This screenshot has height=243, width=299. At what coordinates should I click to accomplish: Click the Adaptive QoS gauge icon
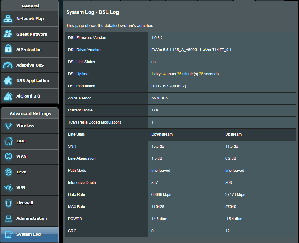pyautogui.click(x=8, y=65)
